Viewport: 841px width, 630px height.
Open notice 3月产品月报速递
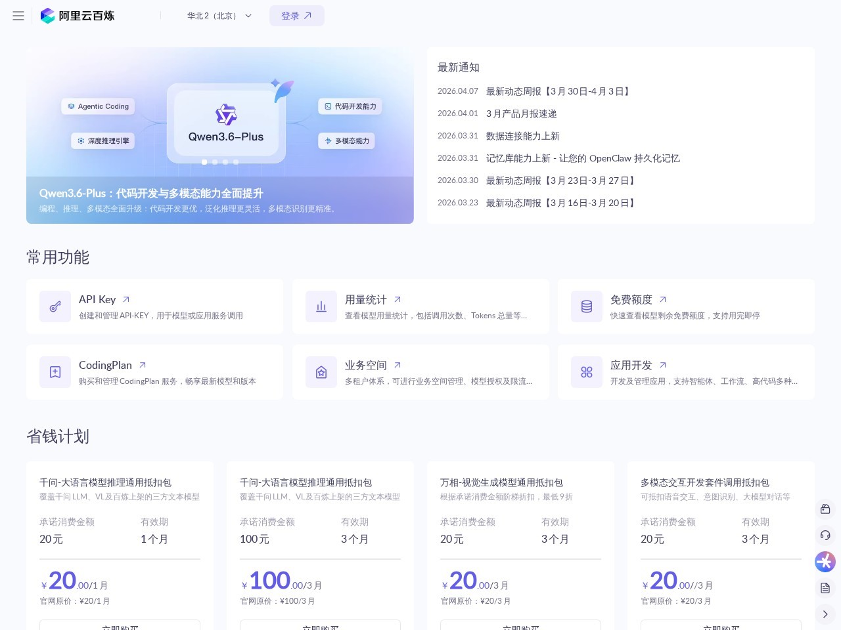[521, 114]
